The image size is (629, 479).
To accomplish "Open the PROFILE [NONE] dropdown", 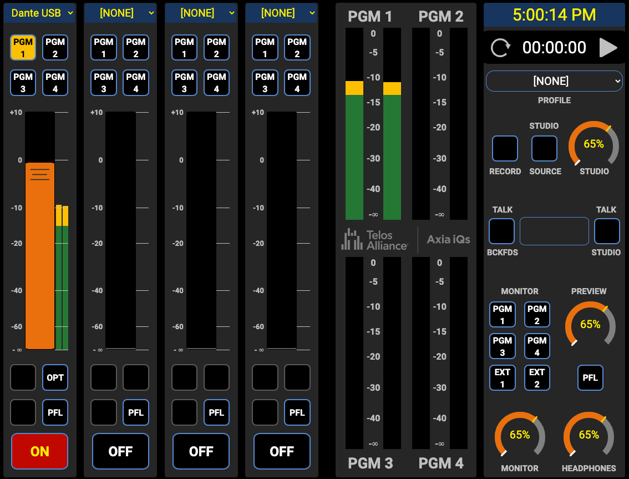I will click(554, 81).
